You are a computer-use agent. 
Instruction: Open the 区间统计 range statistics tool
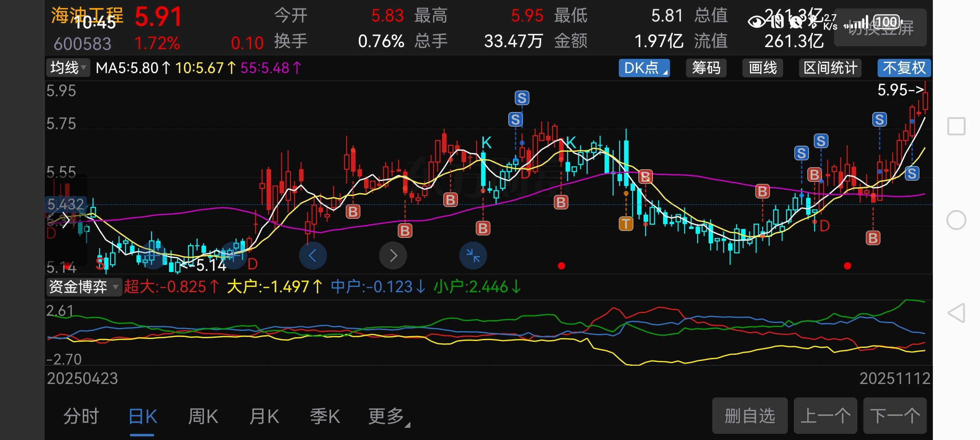[x=830, y=68]
